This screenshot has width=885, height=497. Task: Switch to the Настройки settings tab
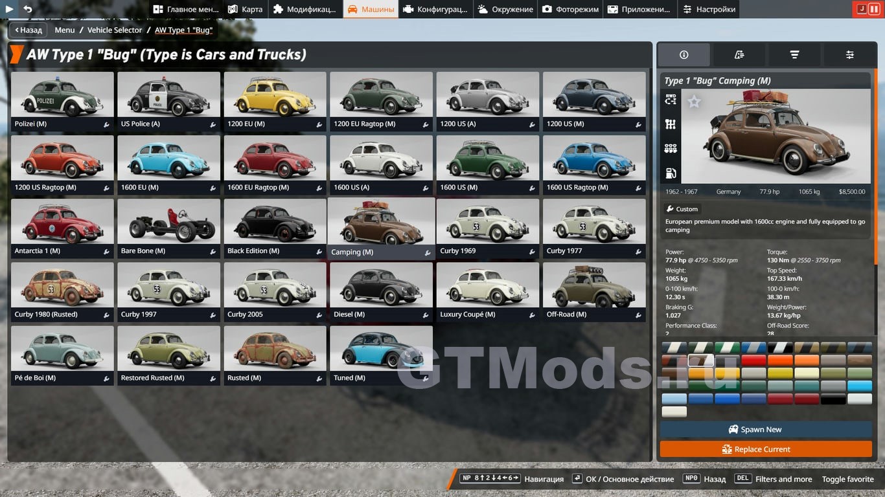(708, 9)
